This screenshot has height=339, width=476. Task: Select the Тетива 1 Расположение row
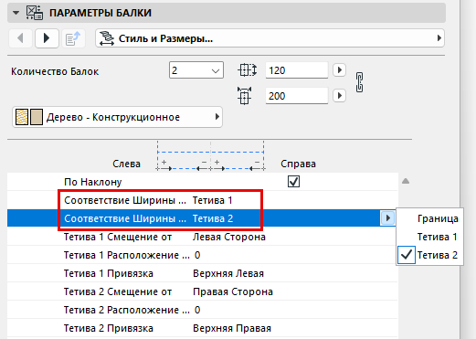pyautogui.click(x=203, y=255)
